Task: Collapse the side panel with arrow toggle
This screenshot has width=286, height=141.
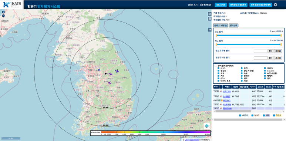Action: 209,30
